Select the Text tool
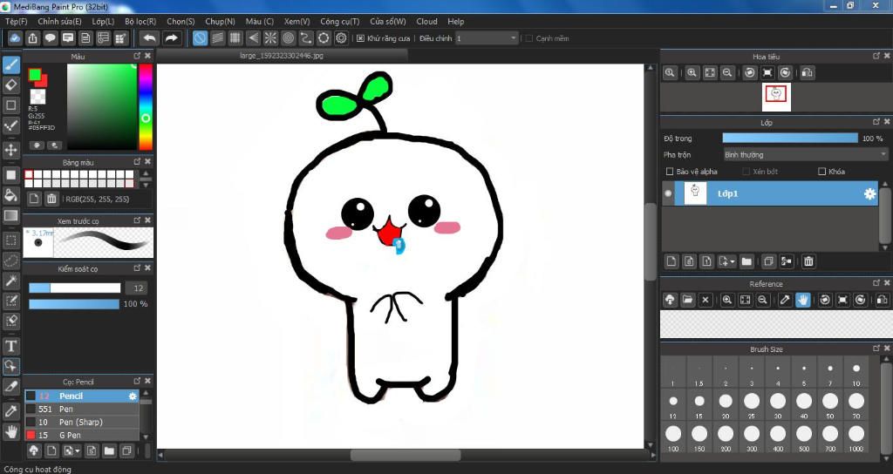893x474 pixels. pyautogui.click(x=10, y=346)
